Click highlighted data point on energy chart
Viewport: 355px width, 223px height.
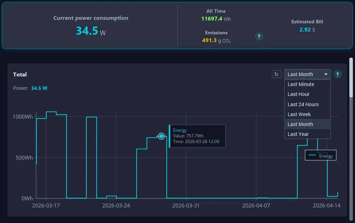[x=161, y=136]
